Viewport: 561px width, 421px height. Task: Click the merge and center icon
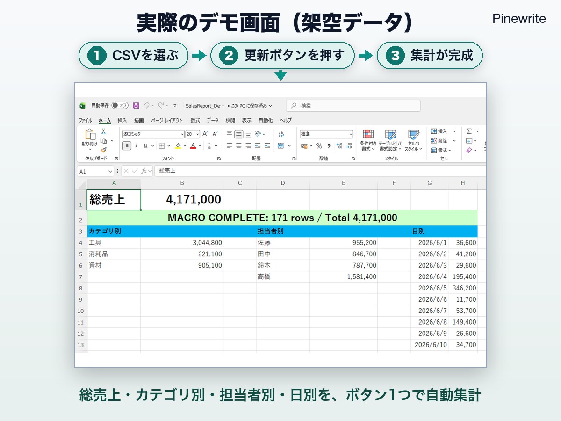(x=281, y=146)
